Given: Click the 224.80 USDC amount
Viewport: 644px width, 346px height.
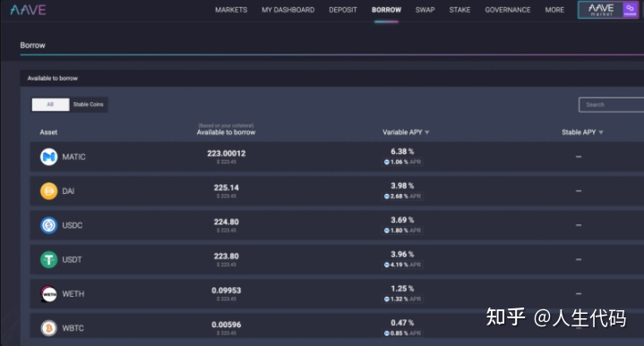Looking at the screenshot, I should (227, 222).
